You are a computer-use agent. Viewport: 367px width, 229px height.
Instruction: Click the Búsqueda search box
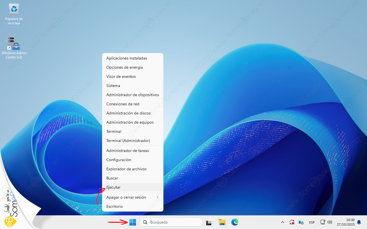(x=171, y=222)
